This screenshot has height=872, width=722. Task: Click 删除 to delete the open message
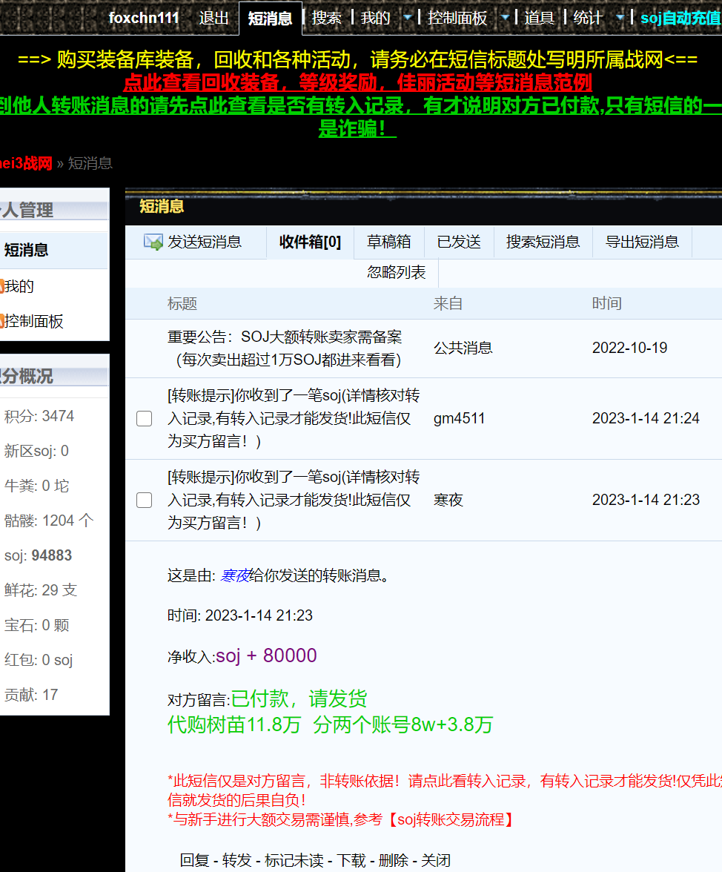coord(393,860)
